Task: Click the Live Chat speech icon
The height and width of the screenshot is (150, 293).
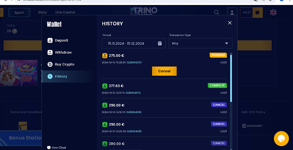Action: pyautogui.click(x=49, y=148)
